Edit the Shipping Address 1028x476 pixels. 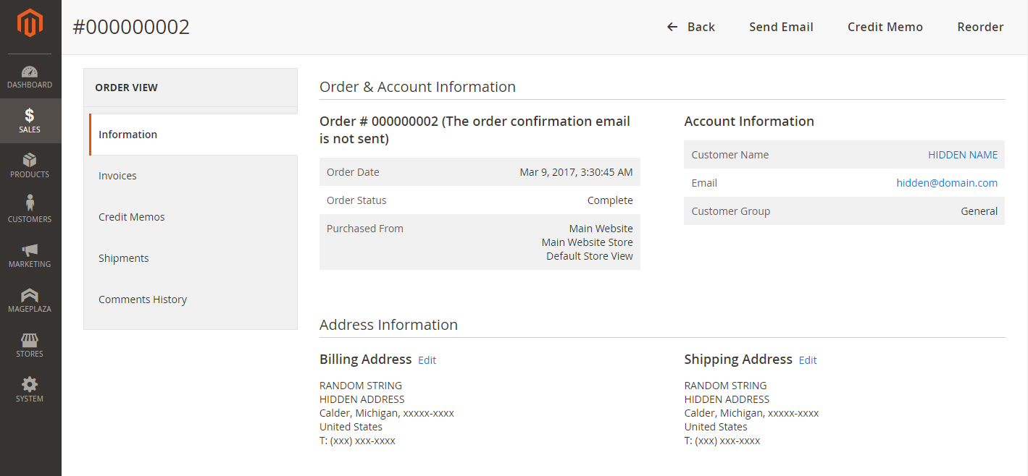(808, 360)
